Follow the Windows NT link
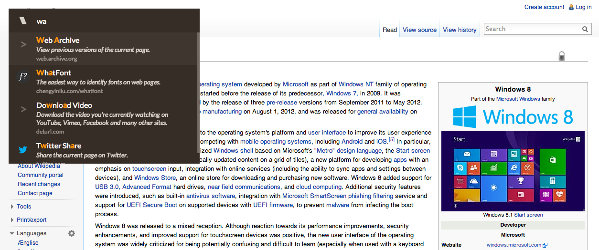This screenshot has width=599, height=250. point(356,84)
